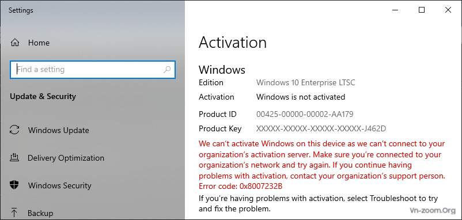Viewport: 462px width, 220px height.
Task: Click the Backup upward arrow icon
Action: 14,213
